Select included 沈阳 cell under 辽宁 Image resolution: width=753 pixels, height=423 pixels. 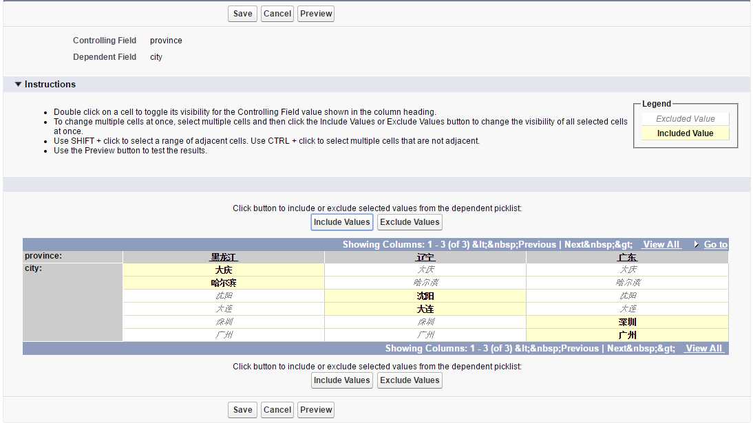pos(425,296)
